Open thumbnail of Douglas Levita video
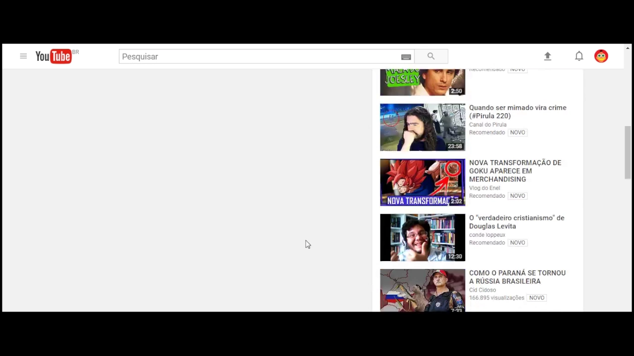634x356 pixels. pyautogui.click(x=423, y=237)
